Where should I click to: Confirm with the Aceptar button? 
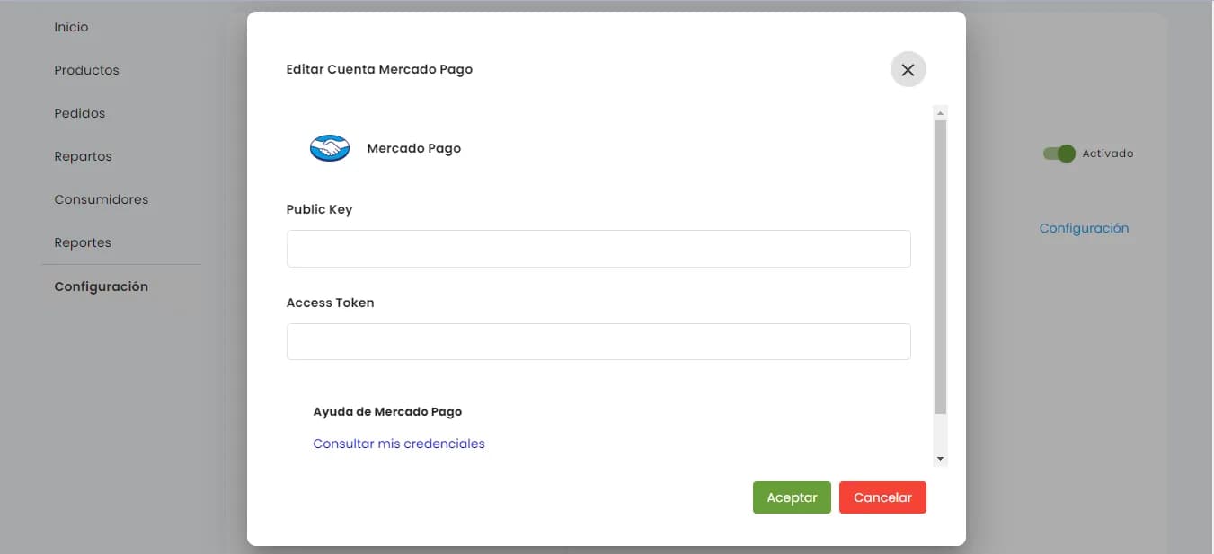click(792, 497)
